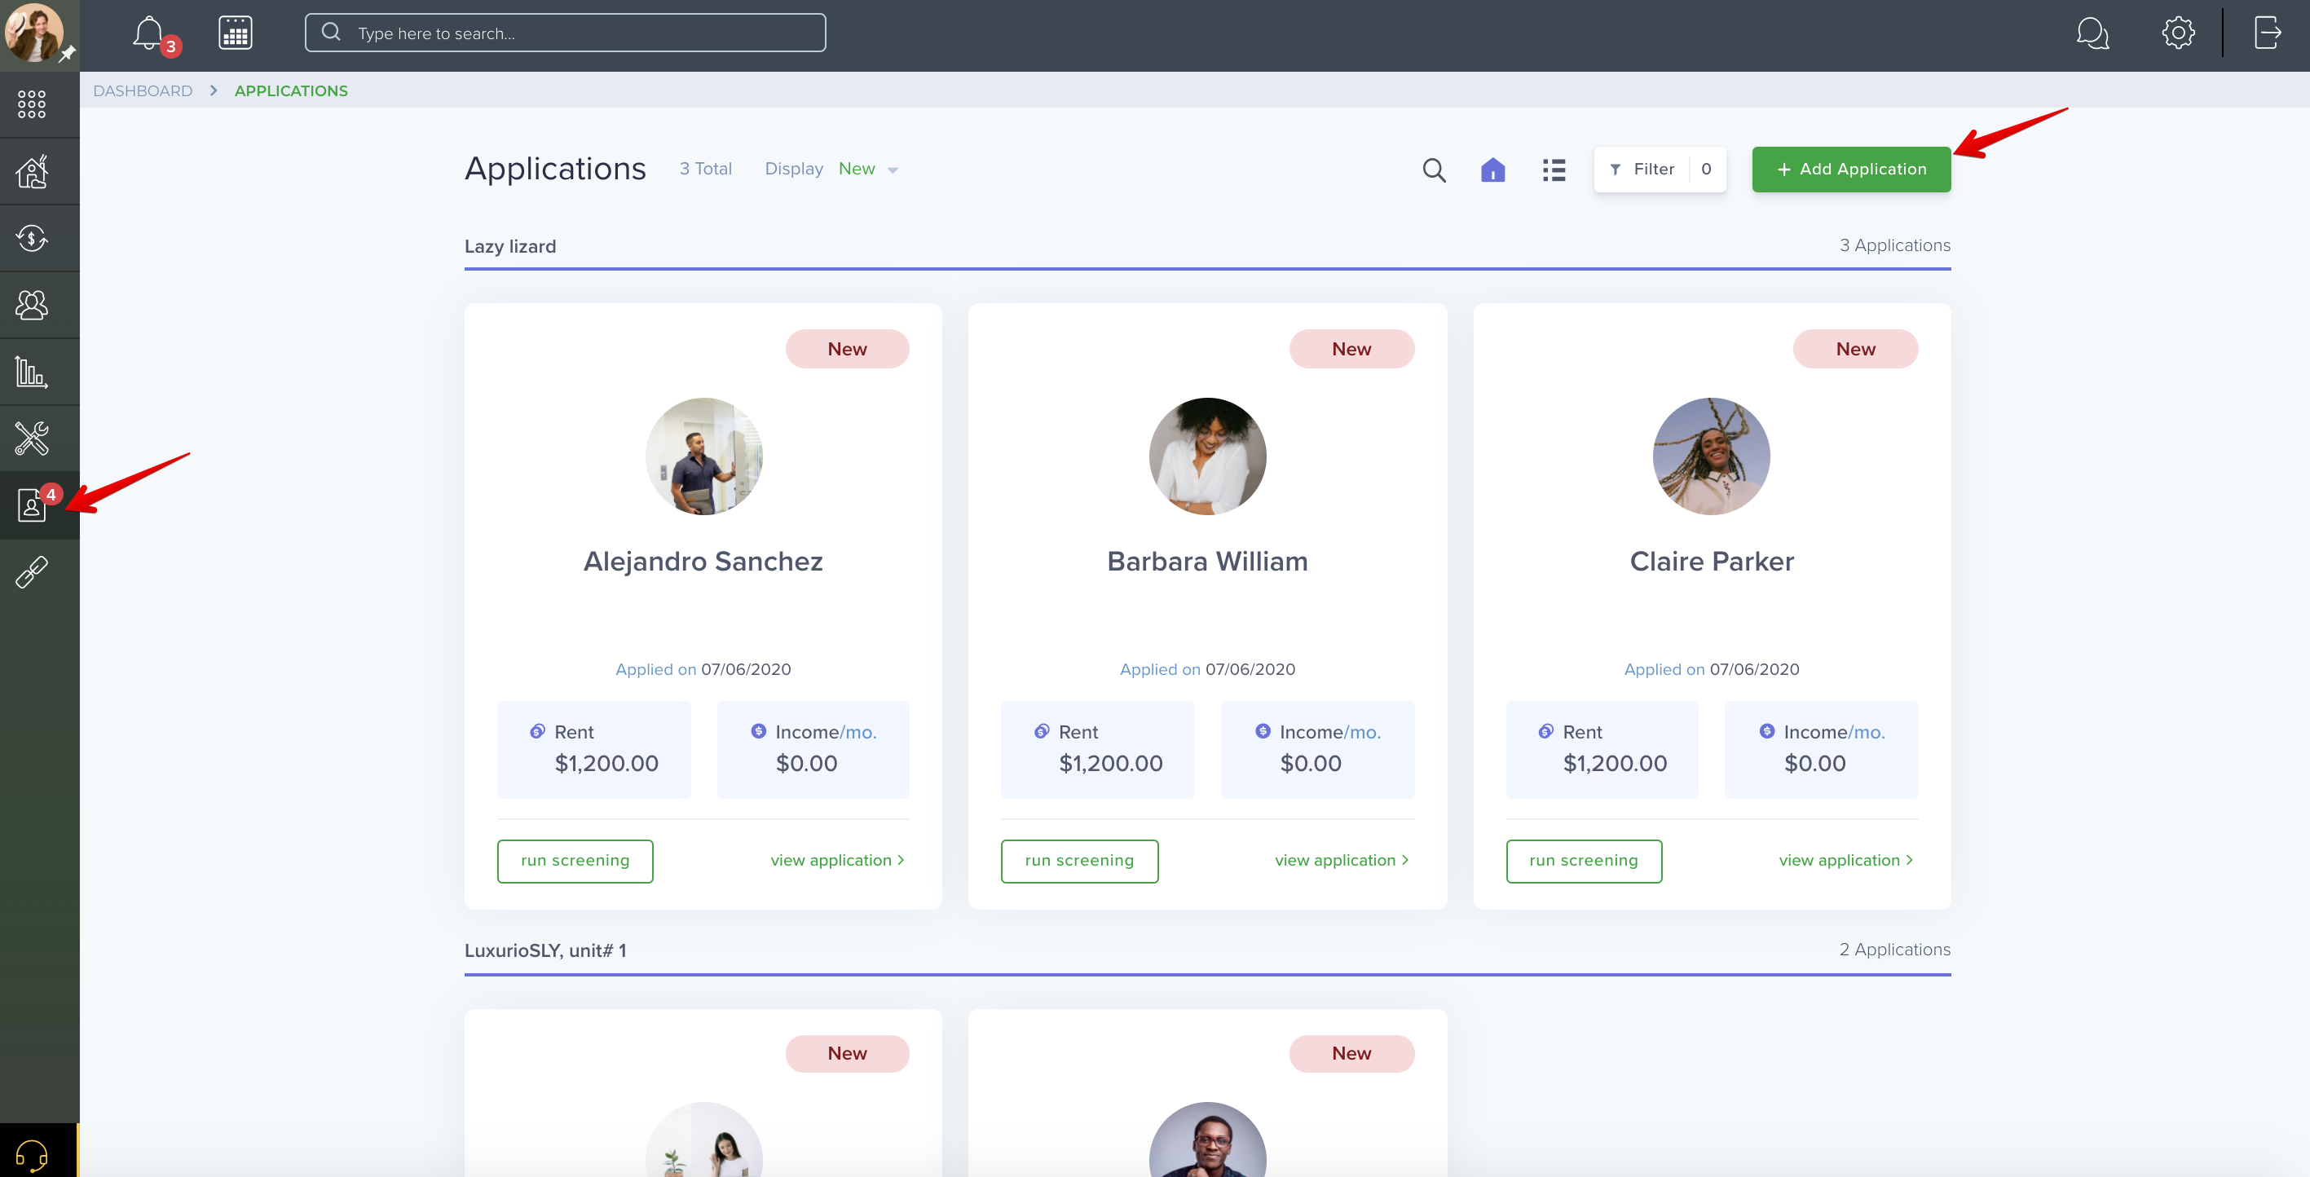The image size is (2310, 1177).
Task: Click the name 'Barbara William'
Action: 1207,561
